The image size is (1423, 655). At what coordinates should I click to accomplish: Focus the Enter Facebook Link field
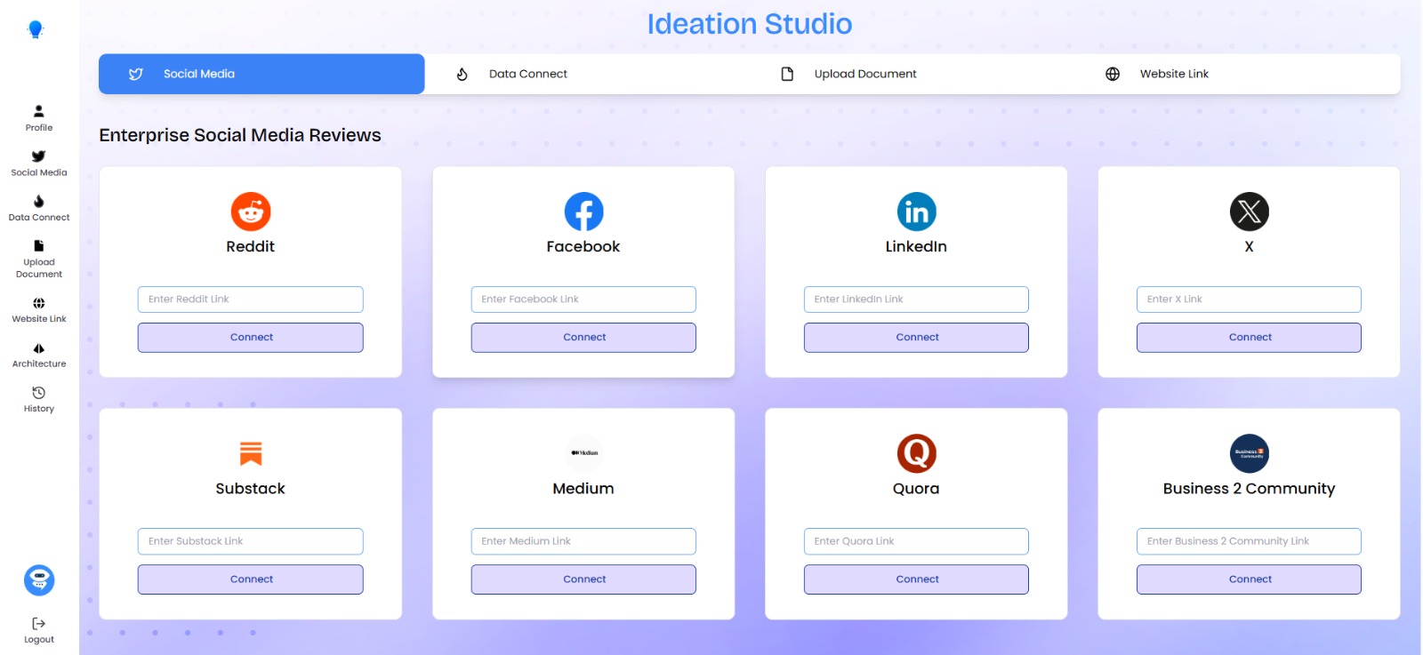[583, 300]
